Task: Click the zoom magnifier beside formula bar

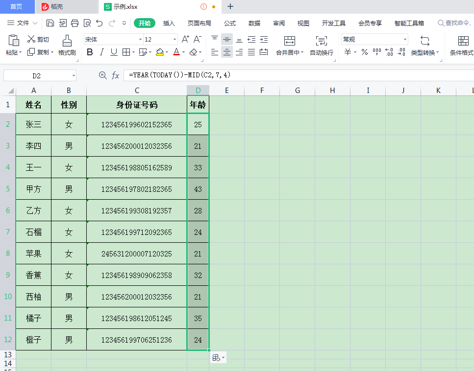Action: pyautogui.click(x=103, y=75)
